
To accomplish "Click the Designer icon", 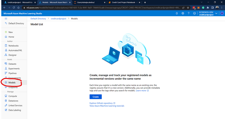I will pyautogui.click(x=6, y=55).
